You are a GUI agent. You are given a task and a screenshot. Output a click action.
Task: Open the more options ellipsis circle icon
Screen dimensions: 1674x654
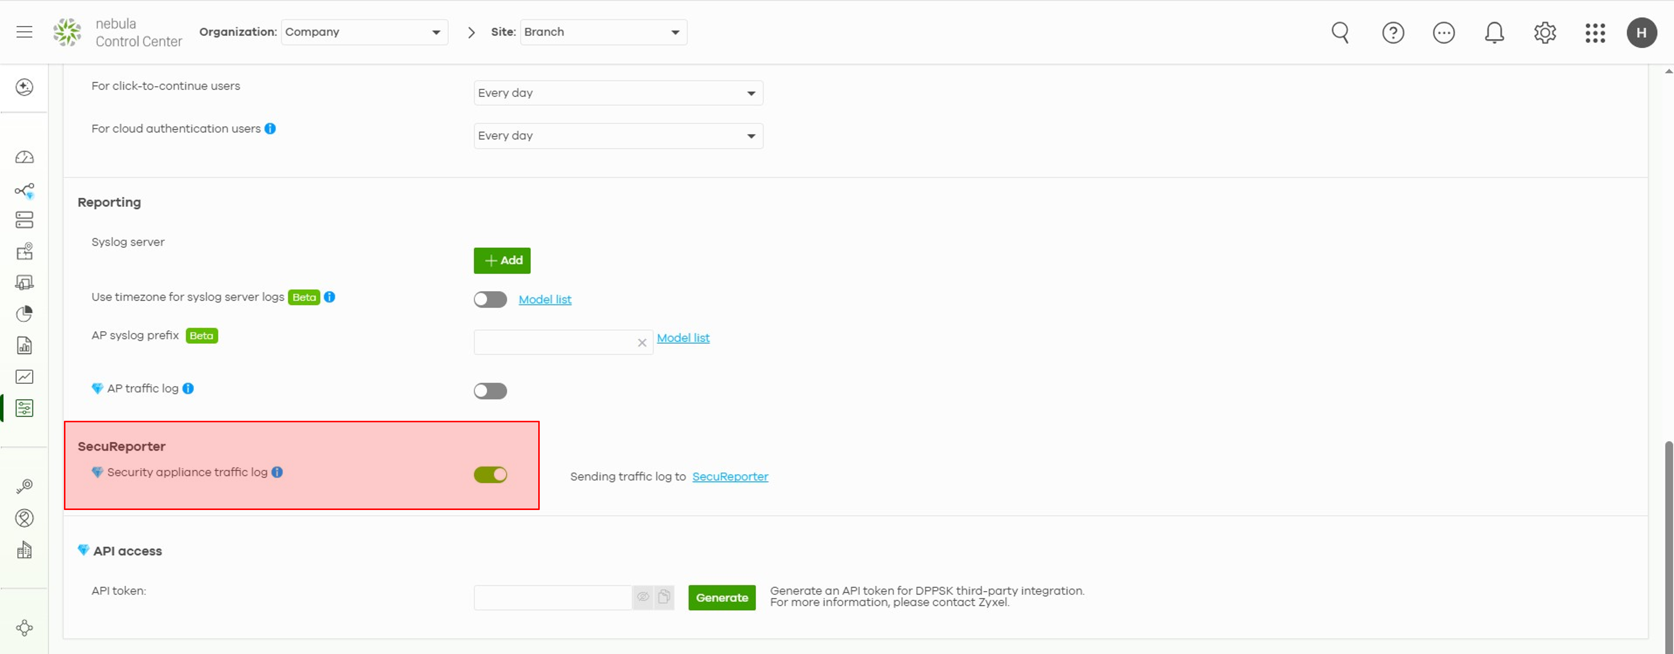[x=1443, y=32]
